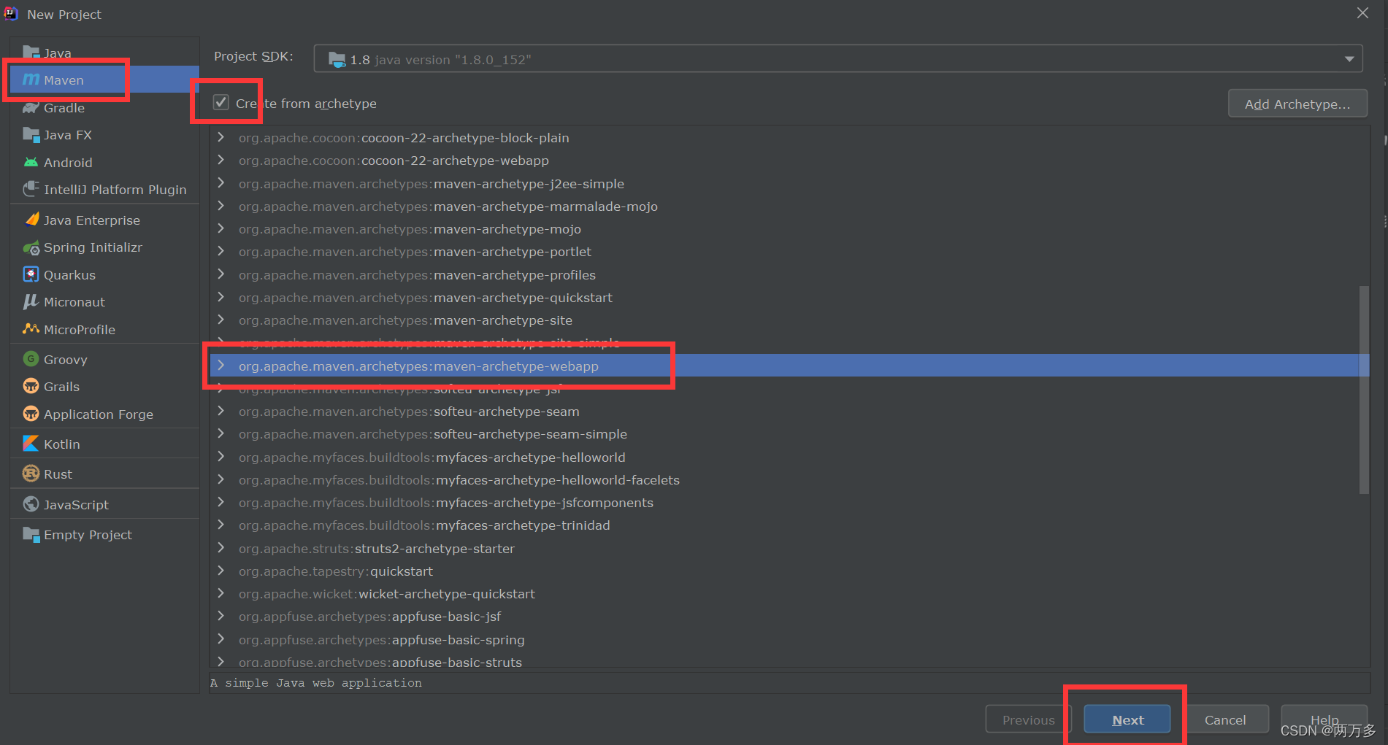Click the Java project type icon

coord(31,53)
